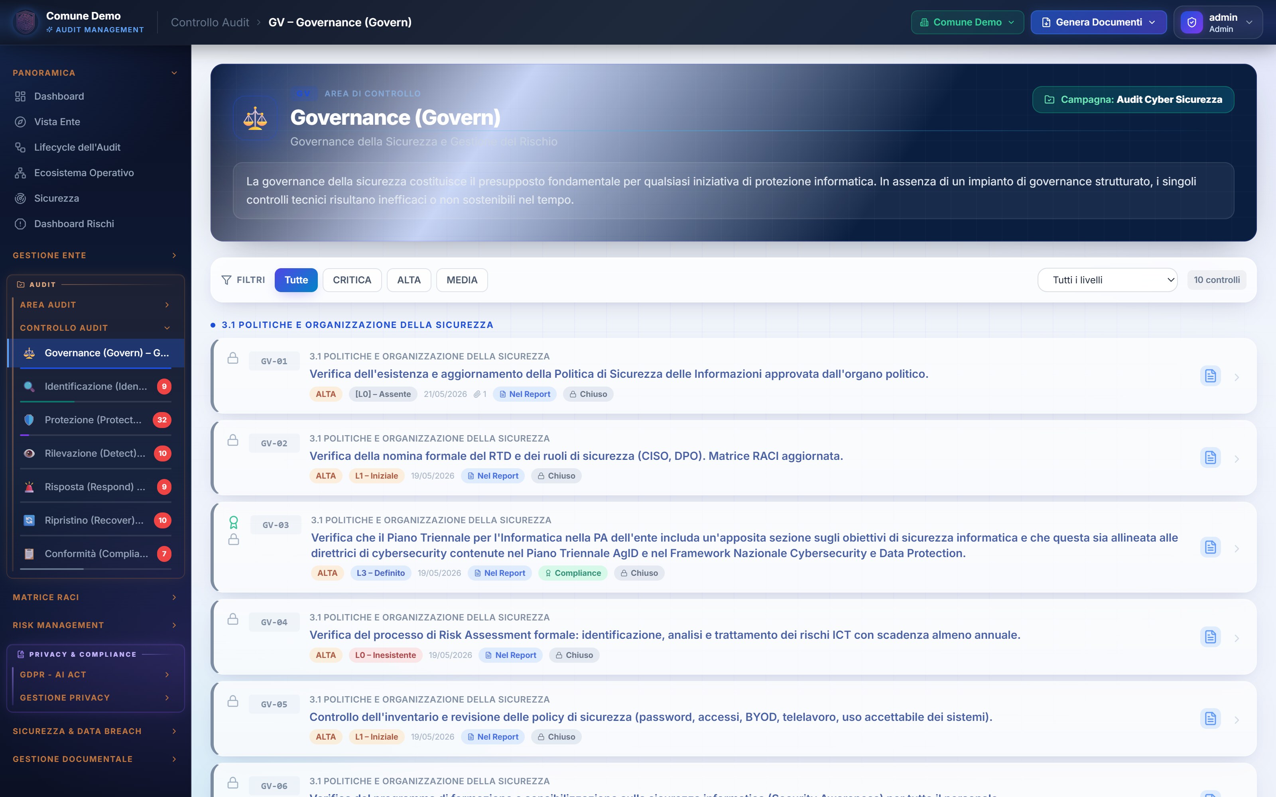Screen dimensions: 1276x797
Task: Select Protezione shield area item
Action: 96,420
